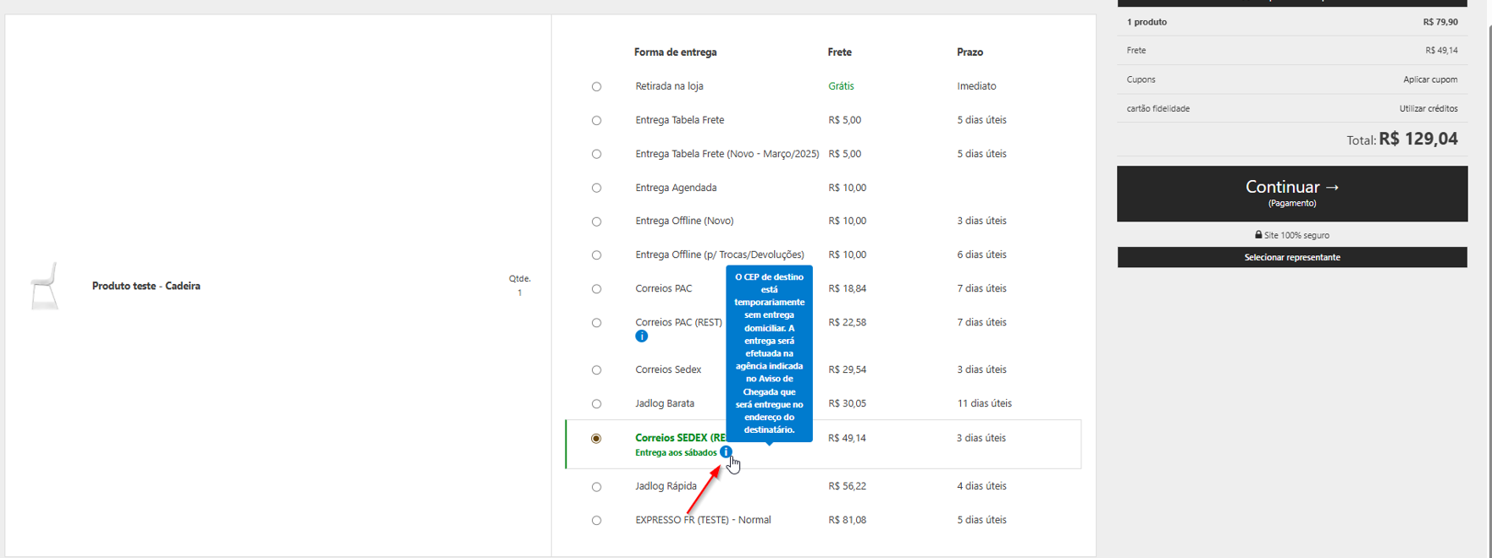Image resolution: width=1492 pixels, height=558 pixels.
Task: Pick Entrega Offline (p/ Trocas/Devoluções) option
Action: click(x=597, y=255)
